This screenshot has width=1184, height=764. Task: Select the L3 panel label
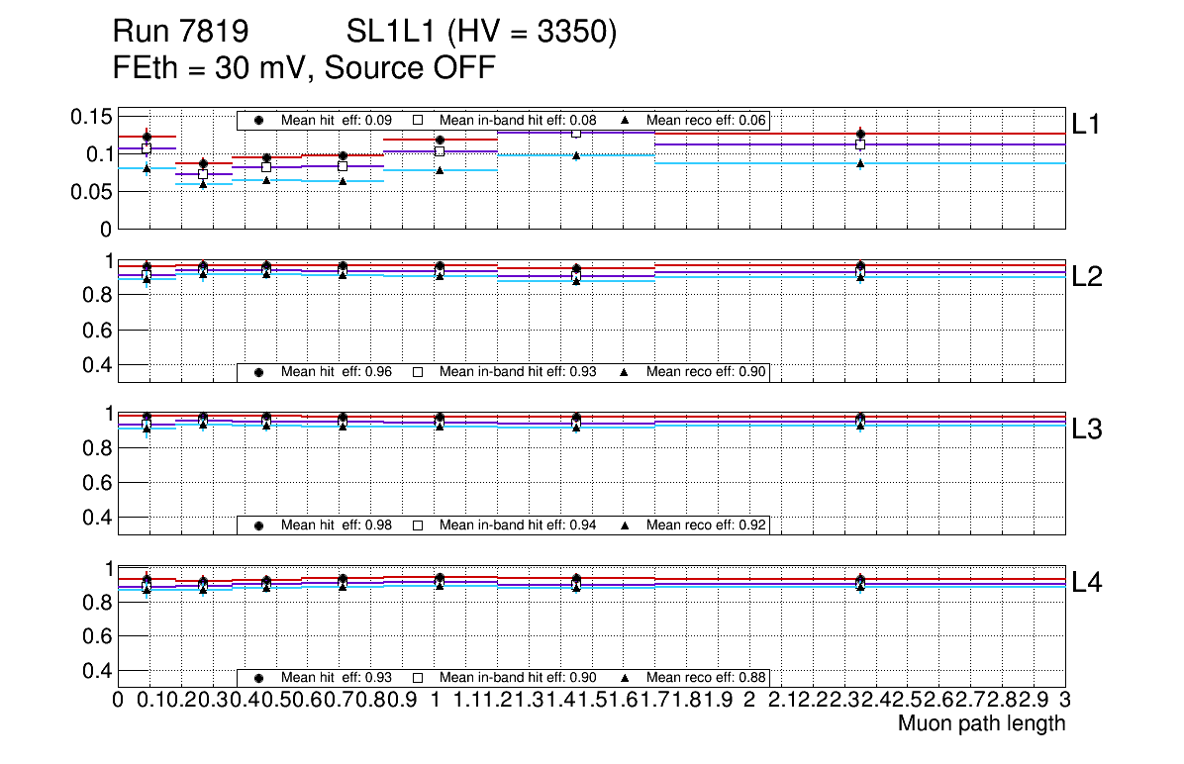click(x=1086, y=430)
